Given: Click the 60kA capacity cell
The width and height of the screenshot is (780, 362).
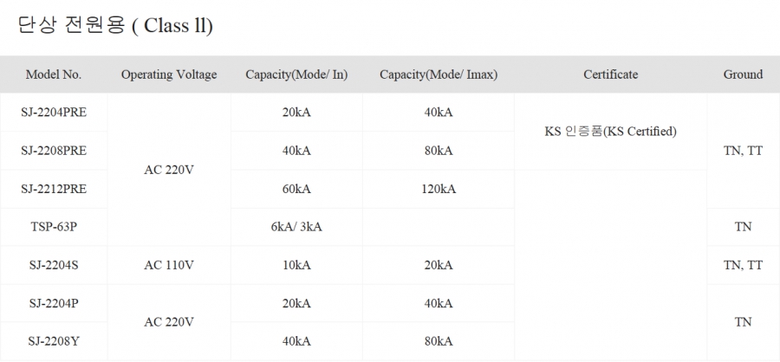Looking at the screenshot, I should 296,189.
